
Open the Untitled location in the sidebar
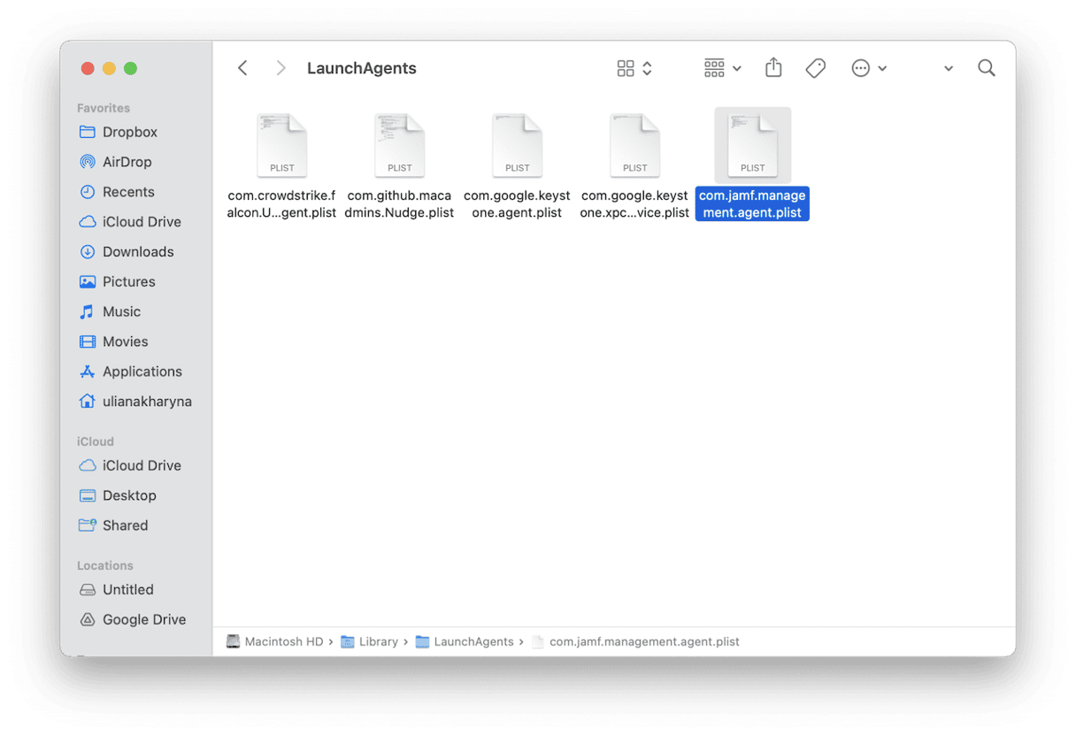pos(128,589)
